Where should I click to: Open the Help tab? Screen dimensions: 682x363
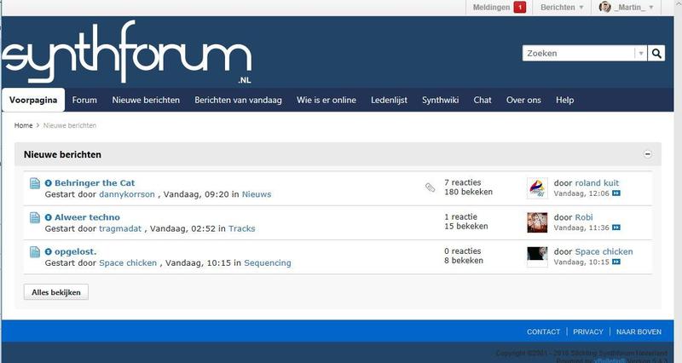(x=564, y=100)
